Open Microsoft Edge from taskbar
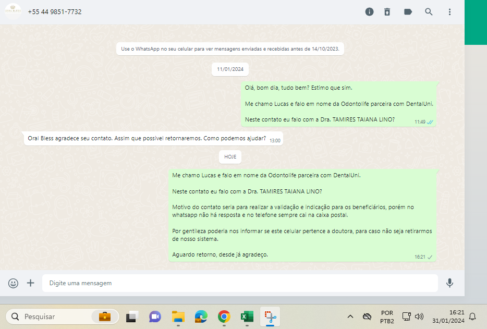The width and height of the screenshot is (487, 329). (201, 316)
